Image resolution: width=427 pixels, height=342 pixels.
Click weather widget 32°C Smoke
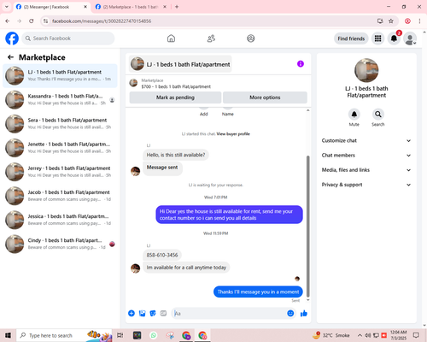tap(331, 335)
